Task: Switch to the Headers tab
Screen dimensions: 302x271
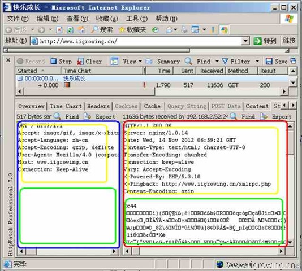Action: point(98,106)
